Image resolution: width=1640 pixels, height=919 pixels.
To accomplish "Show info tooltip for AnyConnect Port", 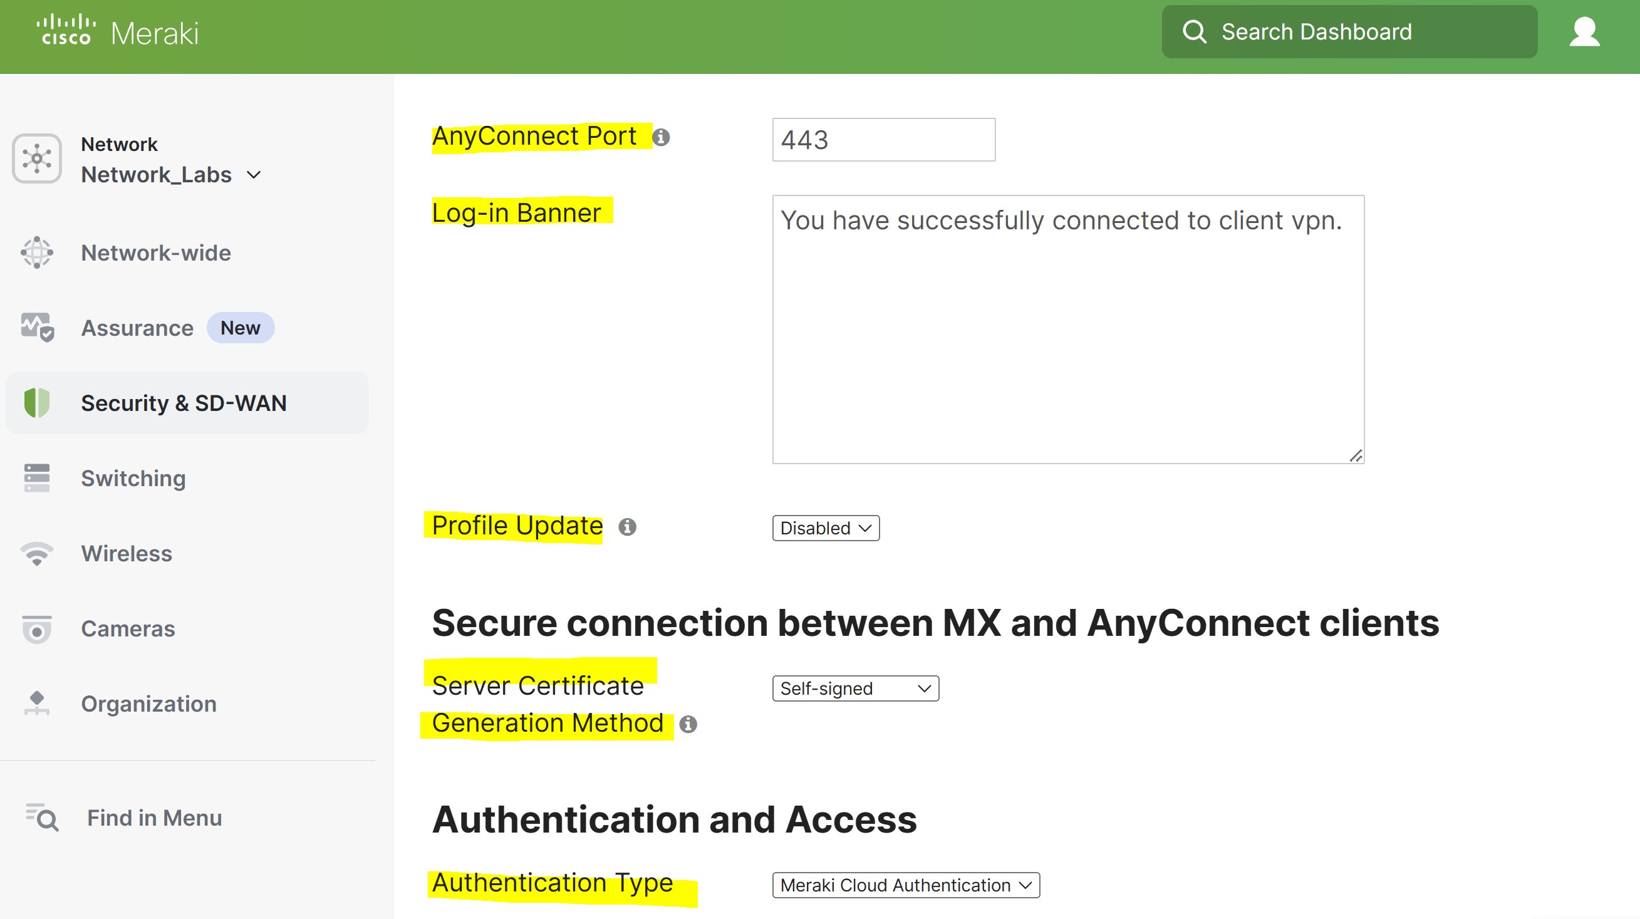I will 661,137.
